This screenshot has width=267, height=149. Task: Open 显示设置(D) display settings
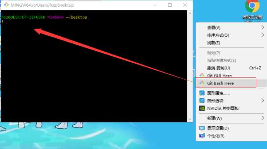tap(232, 128)
